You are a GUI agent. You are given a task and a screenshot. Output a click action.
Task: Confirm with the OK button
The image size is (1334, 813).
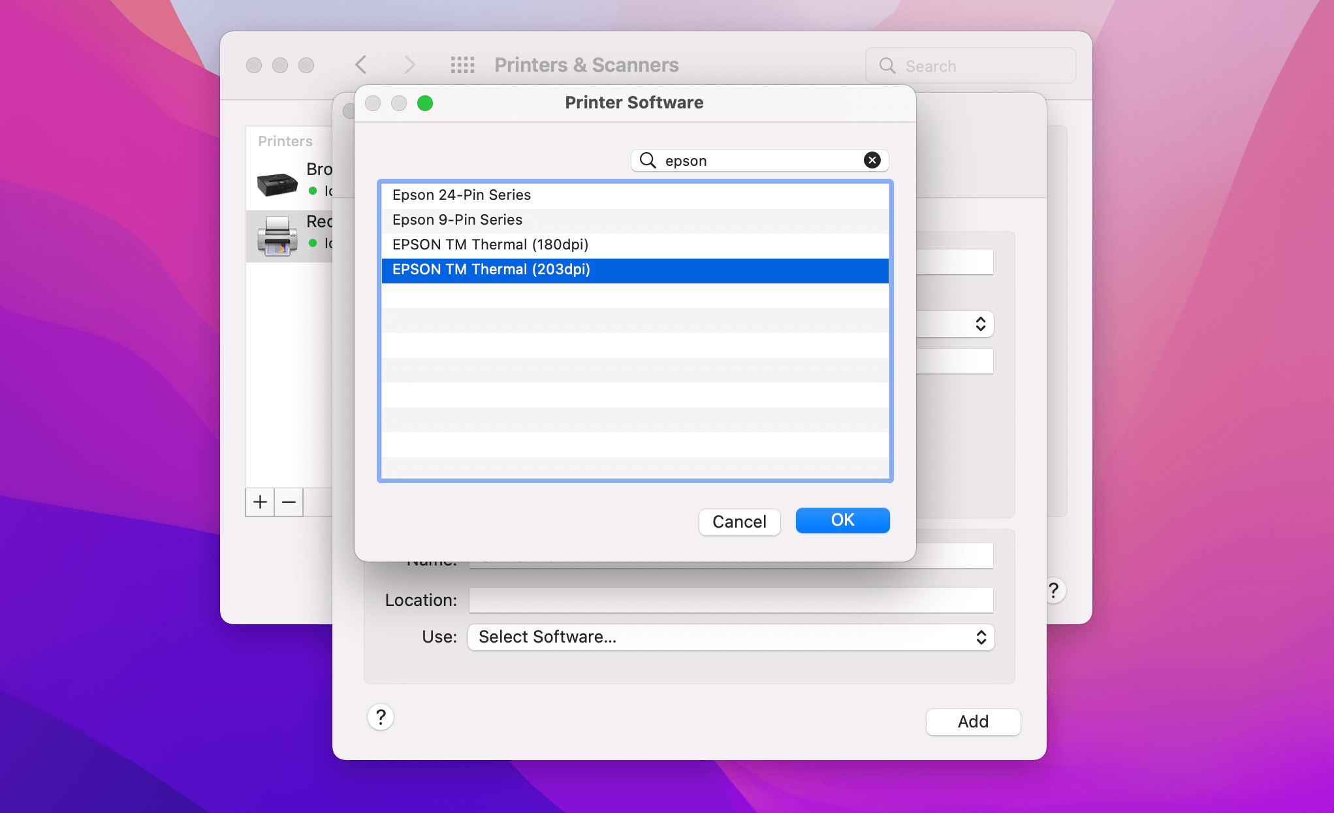(x=842, y=520)
